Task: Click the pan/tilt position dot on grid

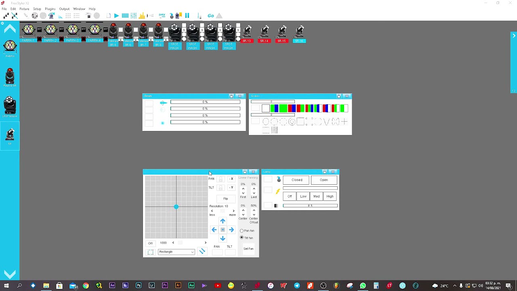Action: click(176, 207)
